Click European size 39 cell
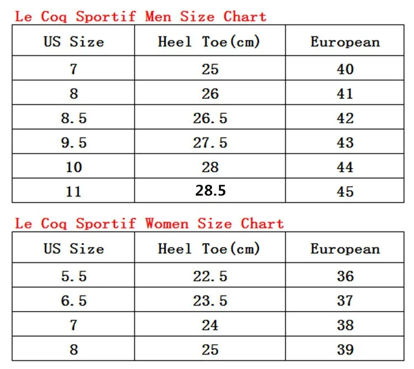This screenshot has width=414, height=369. coord(345,349)
